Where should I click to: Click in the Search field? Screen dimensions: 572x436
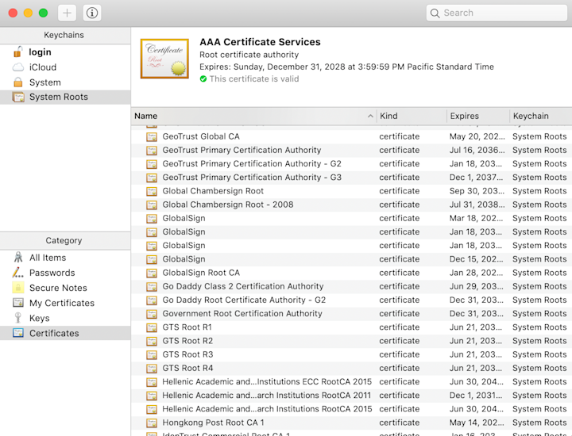(497, 13)
